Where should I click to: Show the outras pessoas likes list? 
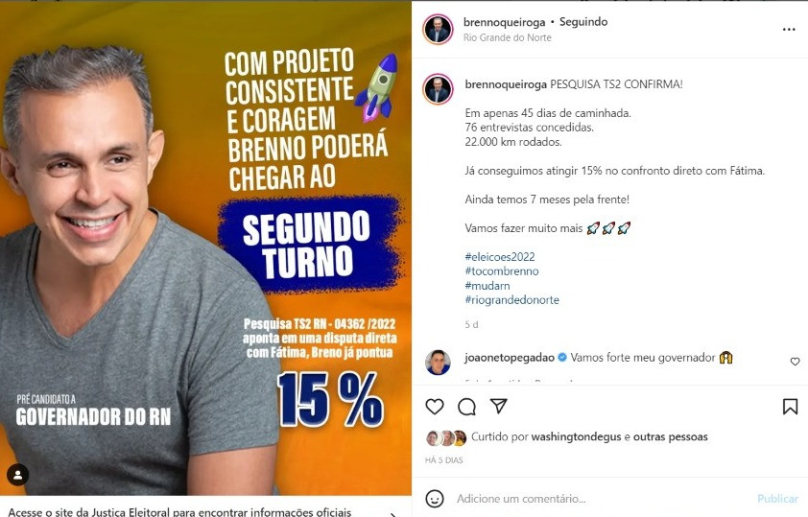pos(671,436)
